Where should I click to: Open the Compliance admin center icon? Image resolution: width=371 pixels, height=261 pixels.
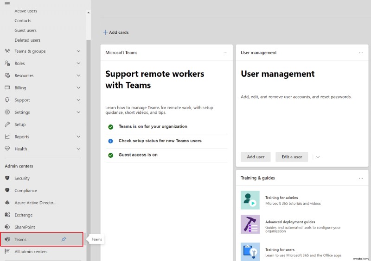coord(7,190)
